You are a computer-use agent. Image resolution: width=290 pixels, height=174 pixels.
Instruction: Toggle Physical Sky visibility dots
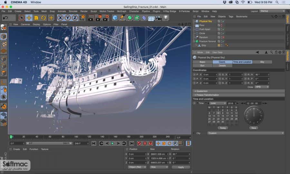click(x=221, y=21)
